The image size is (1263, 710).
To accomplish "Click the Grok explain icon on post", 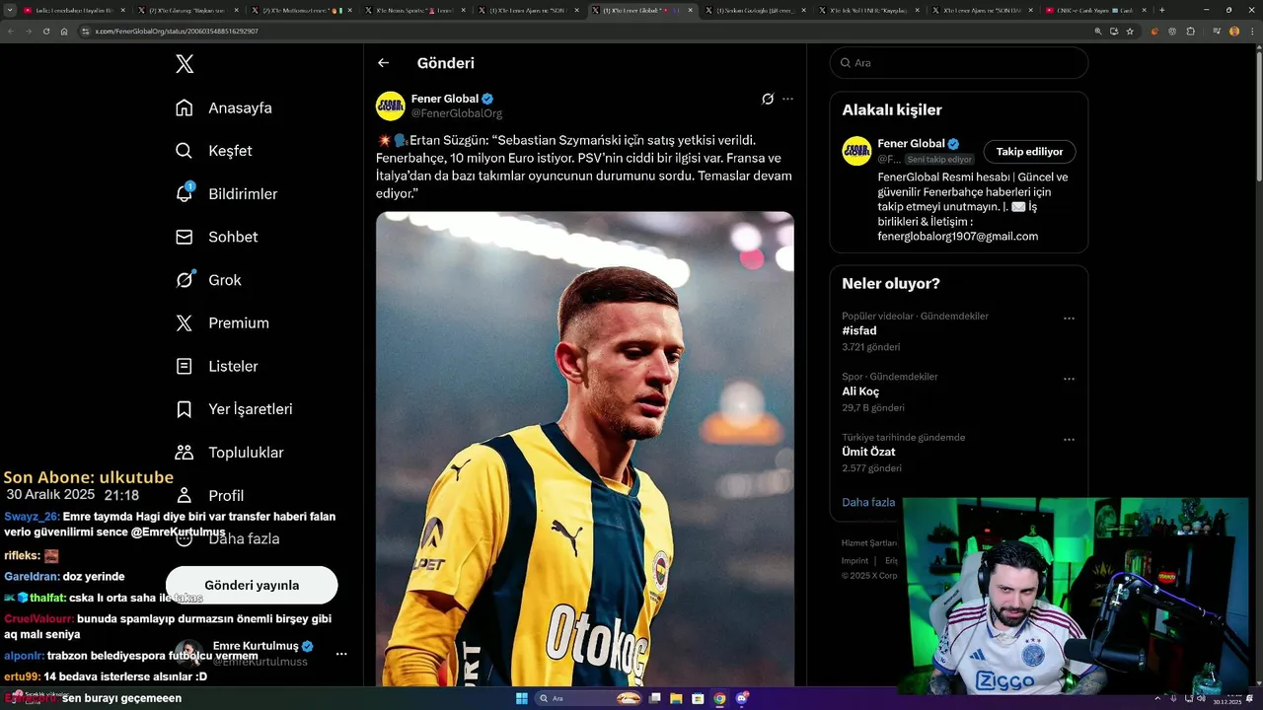I will (768, 99).
